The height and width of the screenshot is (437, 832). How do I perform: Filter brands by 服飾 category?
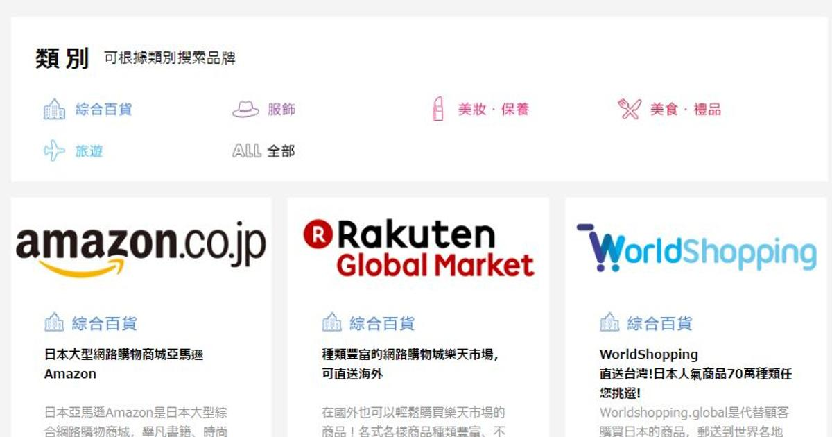point(281,110)
